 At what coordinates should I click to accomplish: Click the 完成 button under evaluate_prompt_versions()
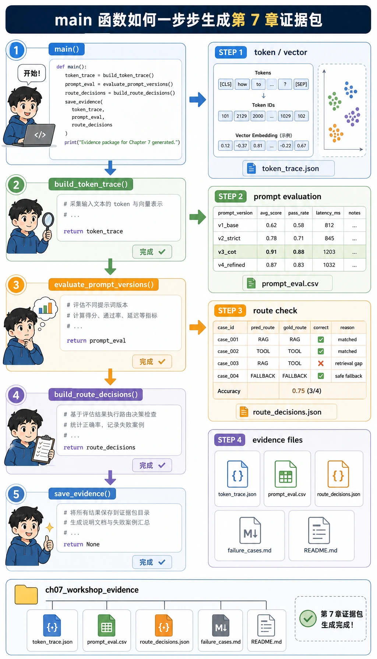[x=152, y=362]
